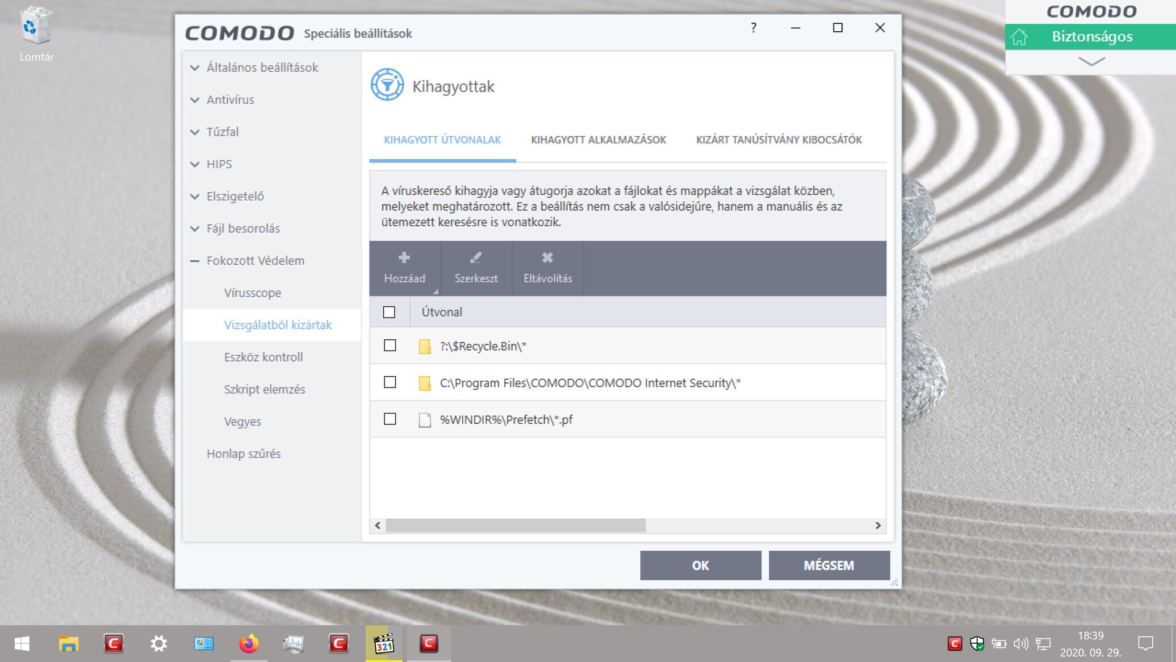Click the dialog resize grip corner
This screenshot has width=1176, height=662.
[894, 582]
